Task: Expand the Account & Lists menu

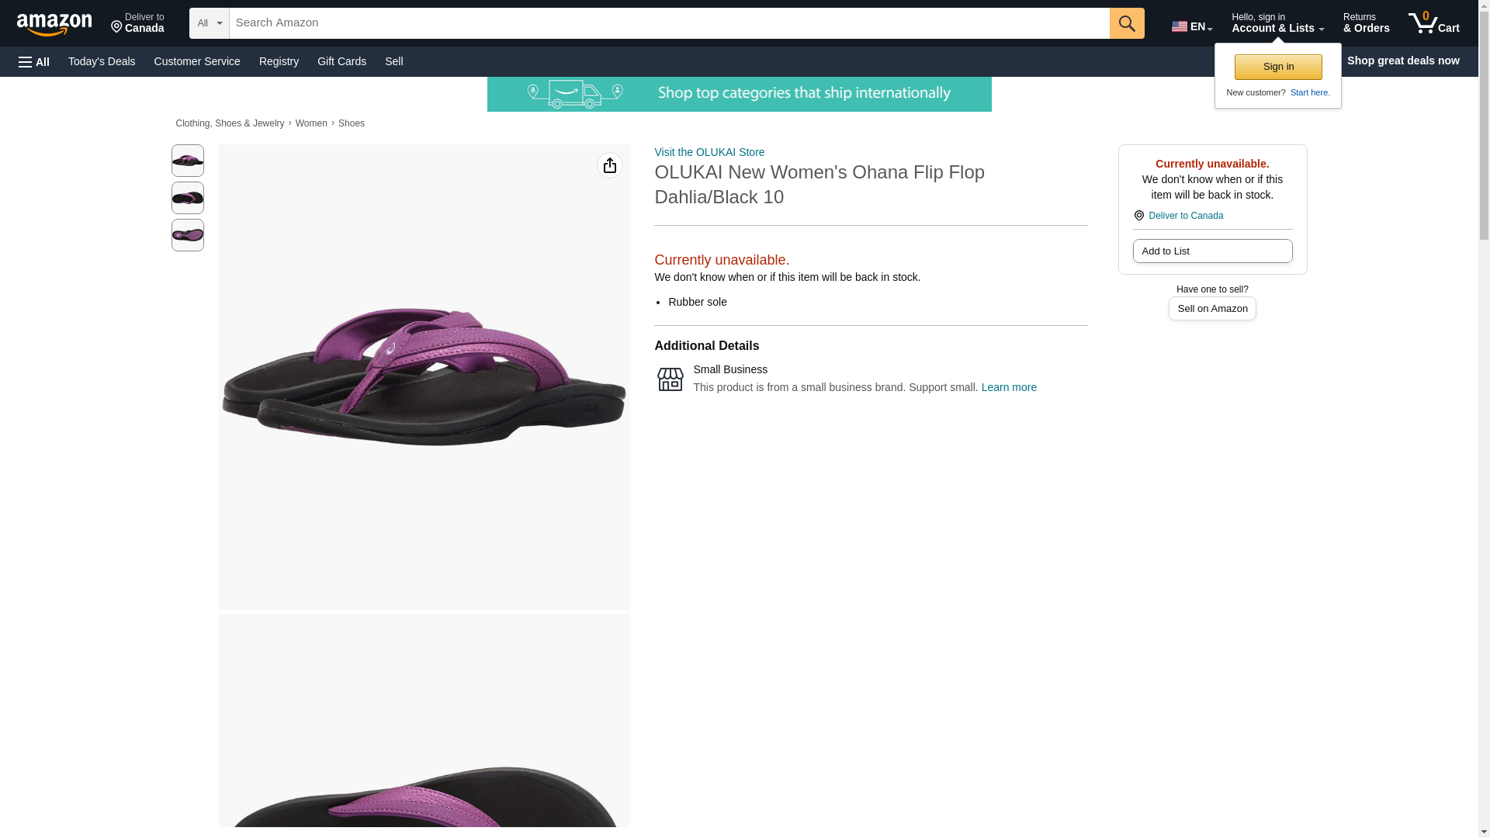Action: (1277, 23)
